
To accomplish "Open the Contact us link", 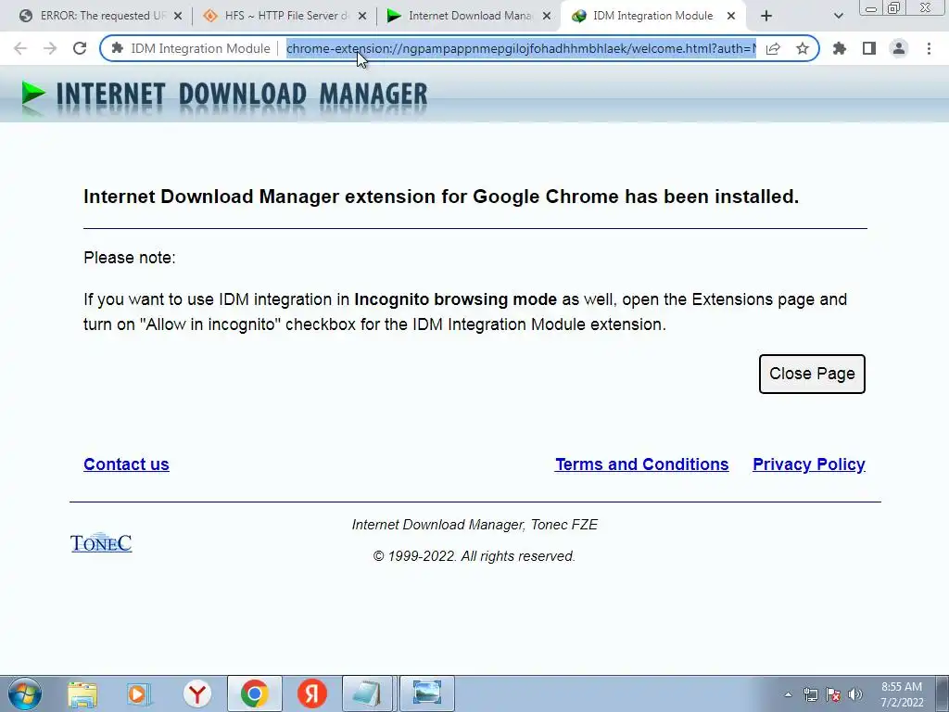I will click(126, 464).
